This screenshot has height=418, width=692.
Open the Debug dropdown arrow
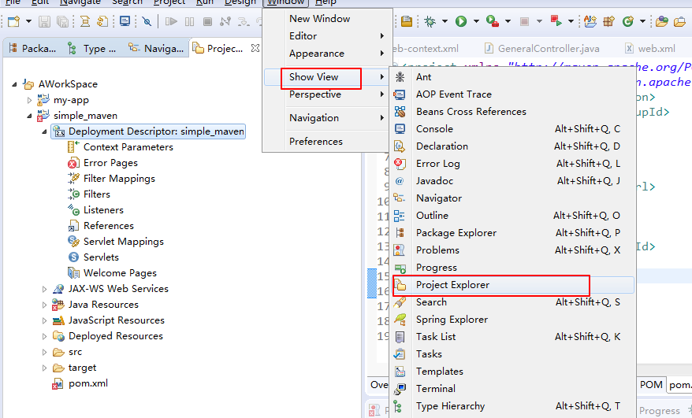[x=445, y=21]
